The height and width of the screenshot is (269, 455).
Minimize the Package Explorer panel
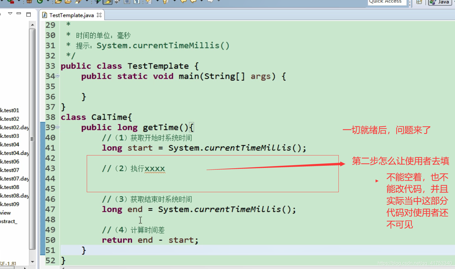pyautogui.click(x=19, y=13)
